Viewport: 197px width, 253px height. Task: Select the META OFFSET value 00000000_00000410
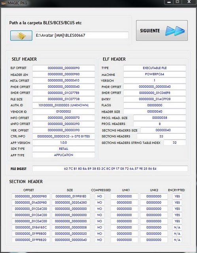64,80
